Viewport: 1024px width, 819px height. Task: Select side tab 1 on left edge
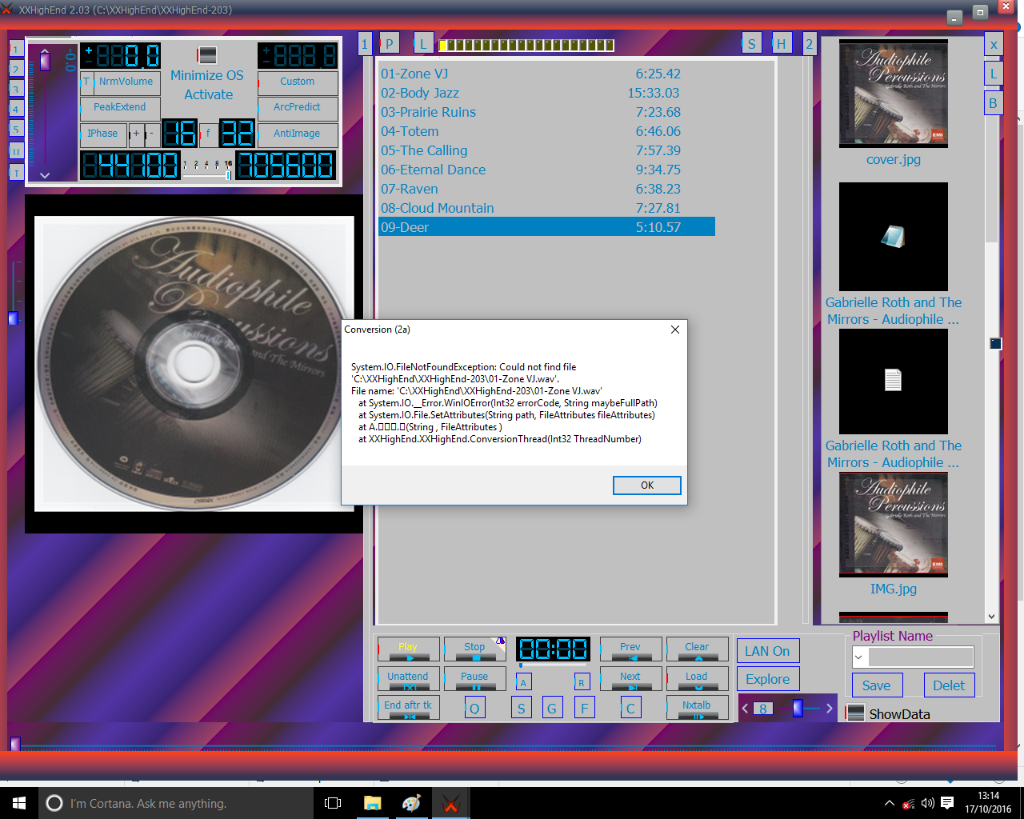(15, 50)
